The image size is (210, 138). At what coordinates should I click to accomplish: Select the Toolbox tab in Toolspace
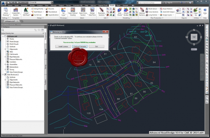45,82
